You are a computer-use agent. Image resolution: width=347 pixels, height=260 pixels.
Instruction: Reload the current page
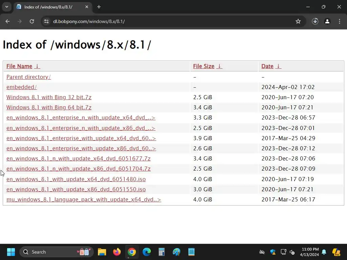pos(32,21)
